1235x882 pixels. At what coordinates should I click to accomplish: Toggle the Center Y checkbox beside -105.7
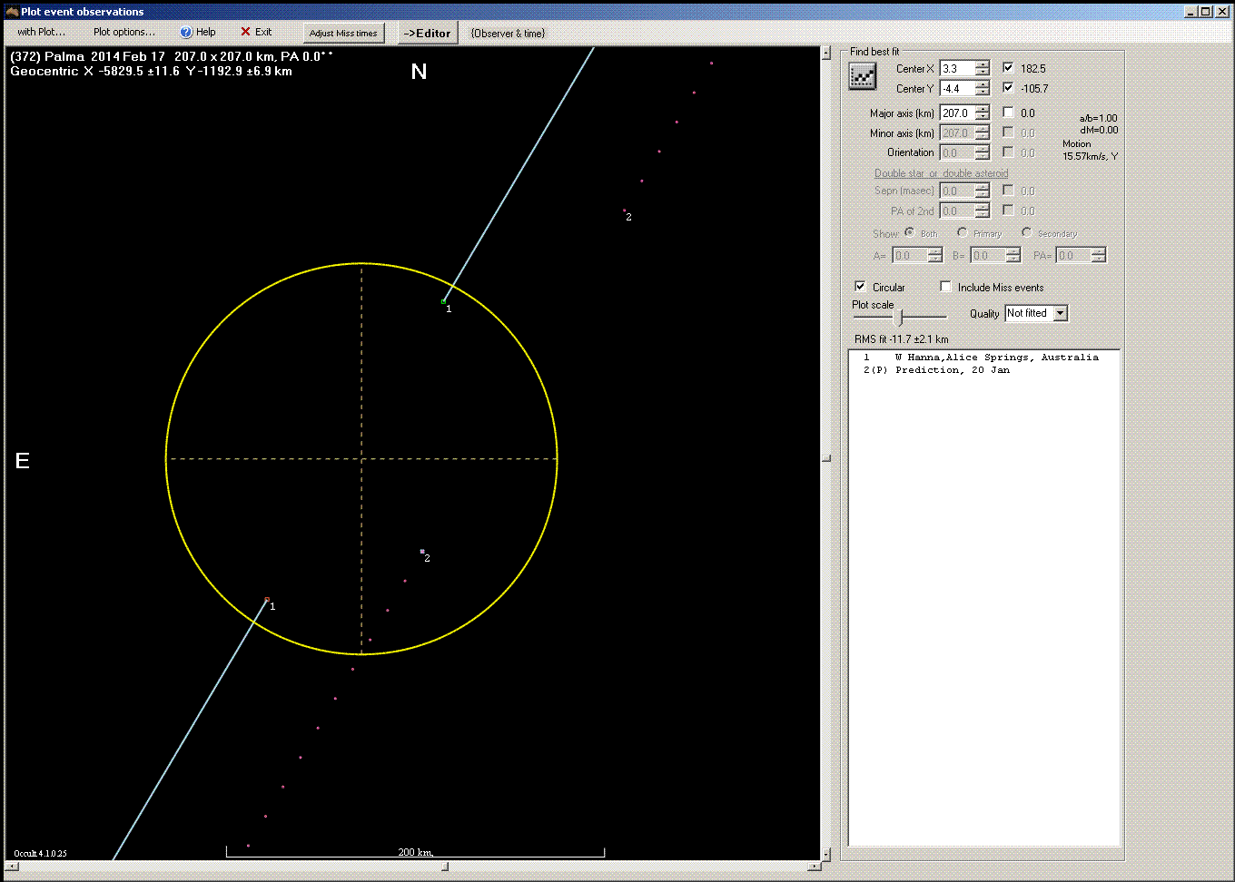point(1008,87)
